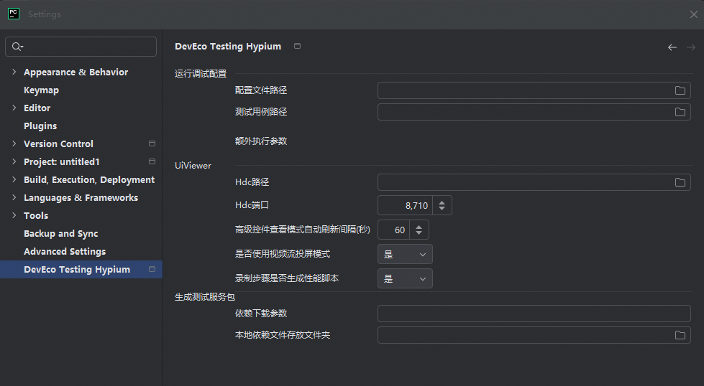Click the PyCharm logo icon in title bar
The image size is (704, 386).
[x=14, y=14]
